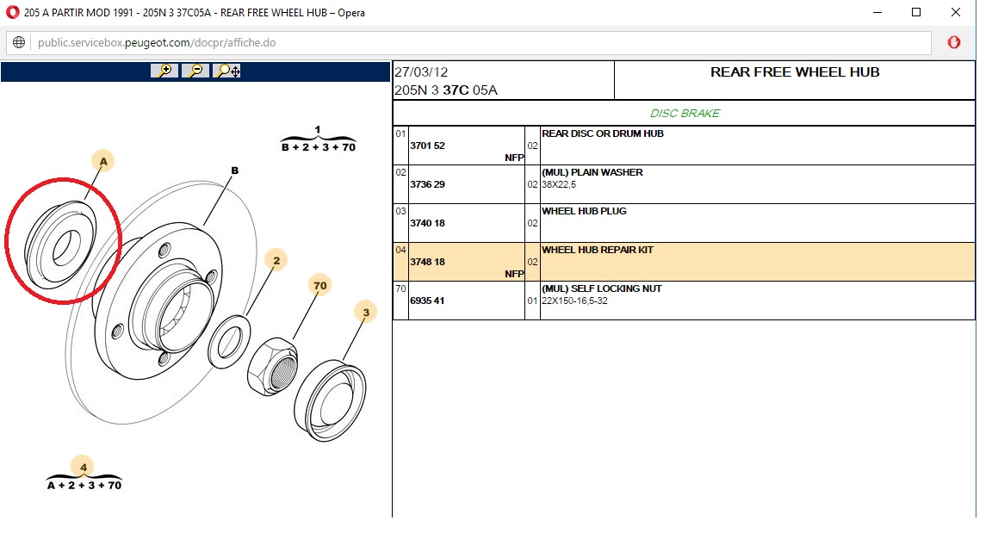Select part callout 2 in diagram
992x558 pixels.
click(276, 261)
